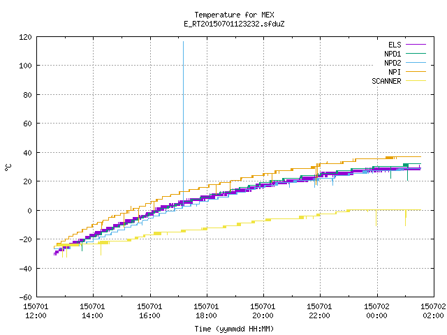This screenshot has width=447, height=335.
Task: Click the y-axis tick label -20
Action: [25, 239]
